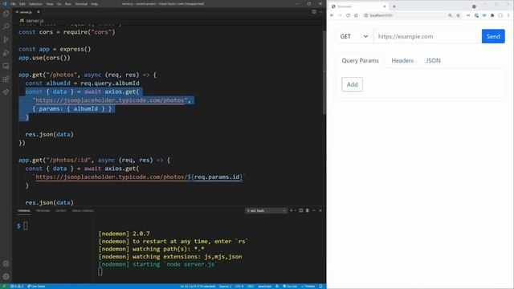Image resolution: width=514 pixels, height=289 pixels.
Task: Click Prettier in the status bar
Action: [308, 287]
